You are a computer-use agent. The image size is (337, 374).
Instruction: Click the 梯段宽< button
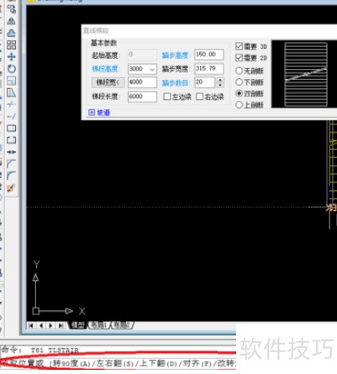pos(108,82)
